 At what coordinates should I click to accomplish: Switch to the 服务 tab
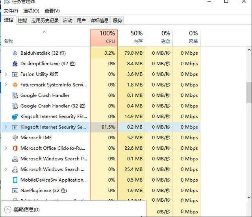coord(117,20)
